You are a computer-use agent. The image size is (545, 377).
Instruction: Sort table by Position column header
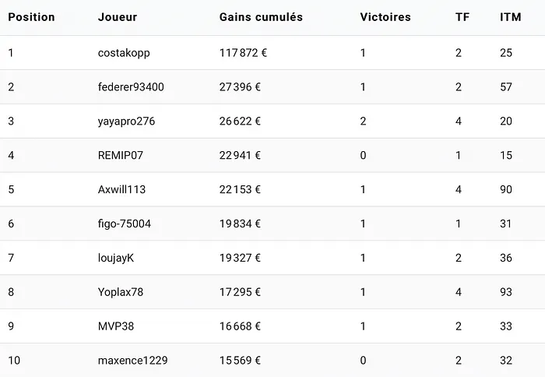31,17
